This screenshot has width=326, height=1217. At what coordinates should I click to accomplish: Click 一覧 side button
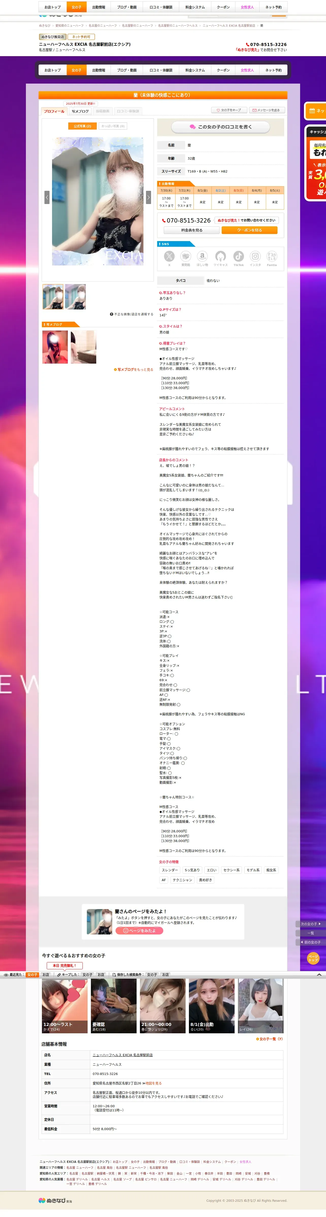point(311,933)
